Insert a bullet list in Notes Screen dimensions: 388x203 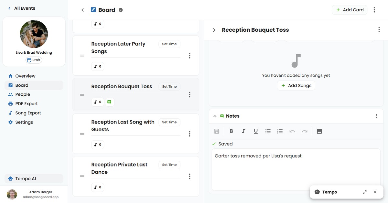(268, 131)
